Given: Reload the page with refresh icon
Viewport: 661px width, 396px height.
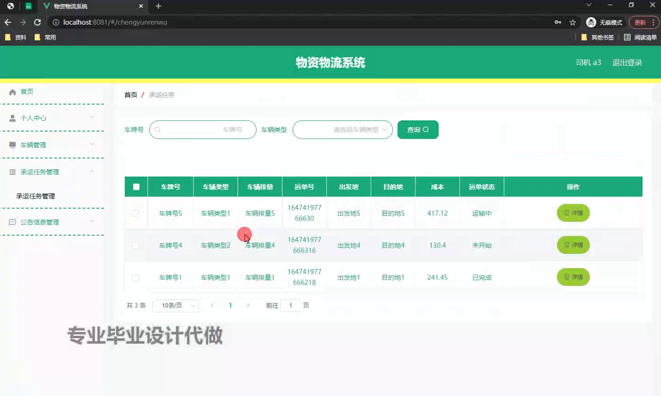Looking at the screenshot, I should point(38,22).
